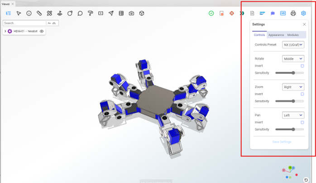The height and width of the screenshot is (183, 316).
Task: Switch to the Modules tab
Action: (293, 35)
